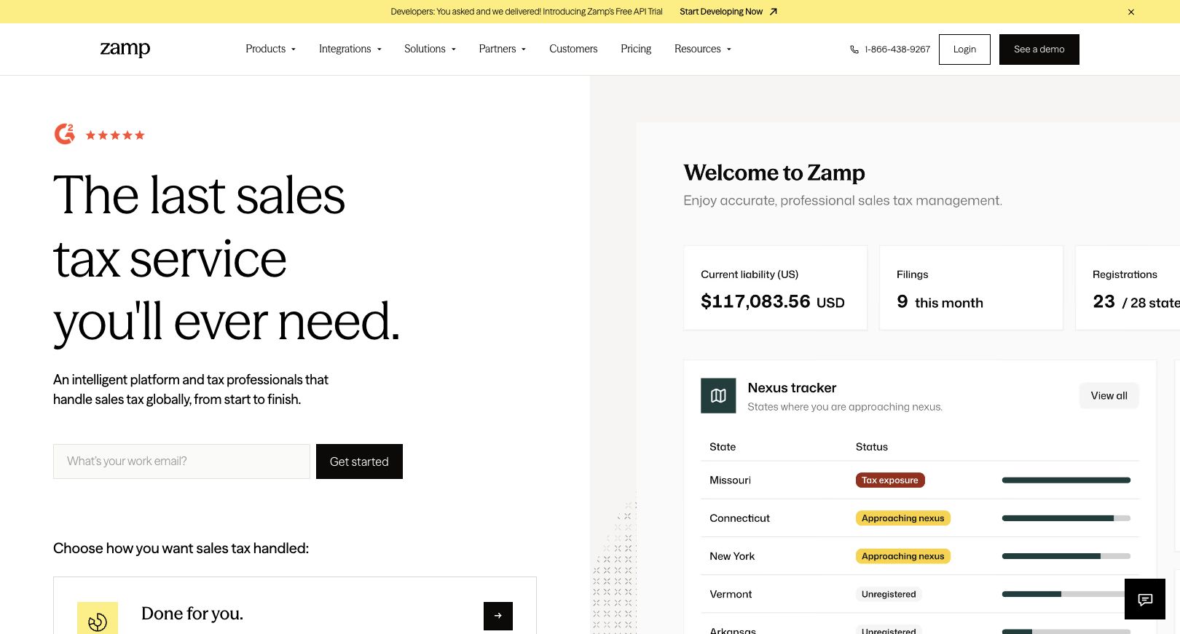
Task: Click the banner text about the Free API Trial
Action: coord(527,12)
